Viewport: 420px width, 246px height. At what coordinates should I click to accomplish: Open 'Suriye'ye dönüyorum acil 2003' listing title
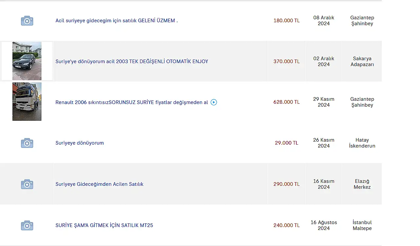pos(132,61)
